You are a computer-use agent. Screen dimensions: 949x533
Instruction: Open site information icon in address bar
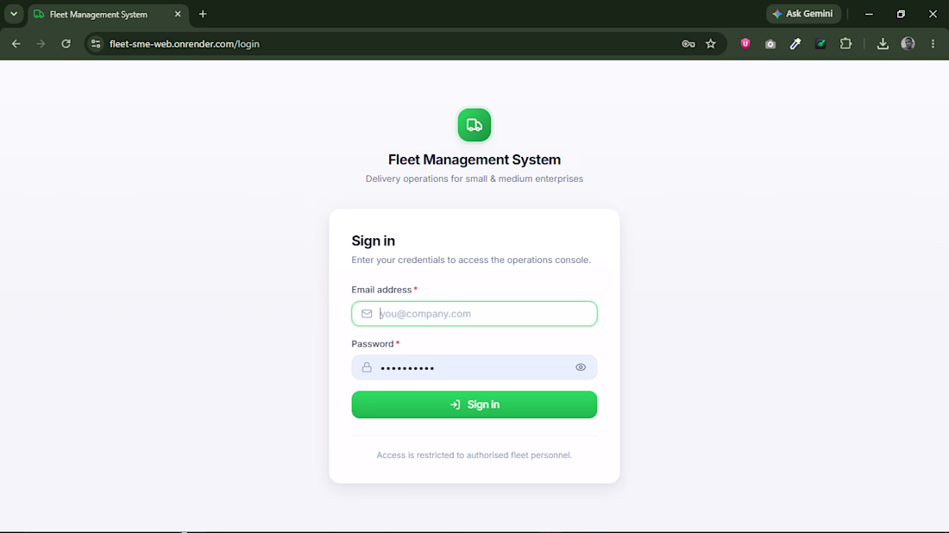(x=96, y=44)
